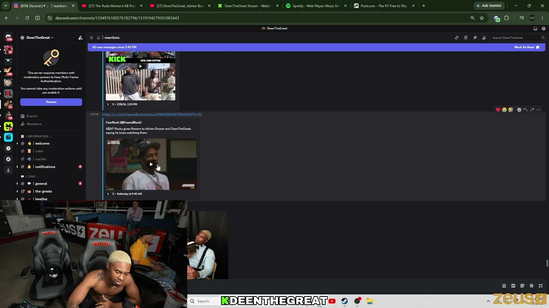Open the green server icon in the rail
The image size is (549, 308).
[x=8, y=126]
